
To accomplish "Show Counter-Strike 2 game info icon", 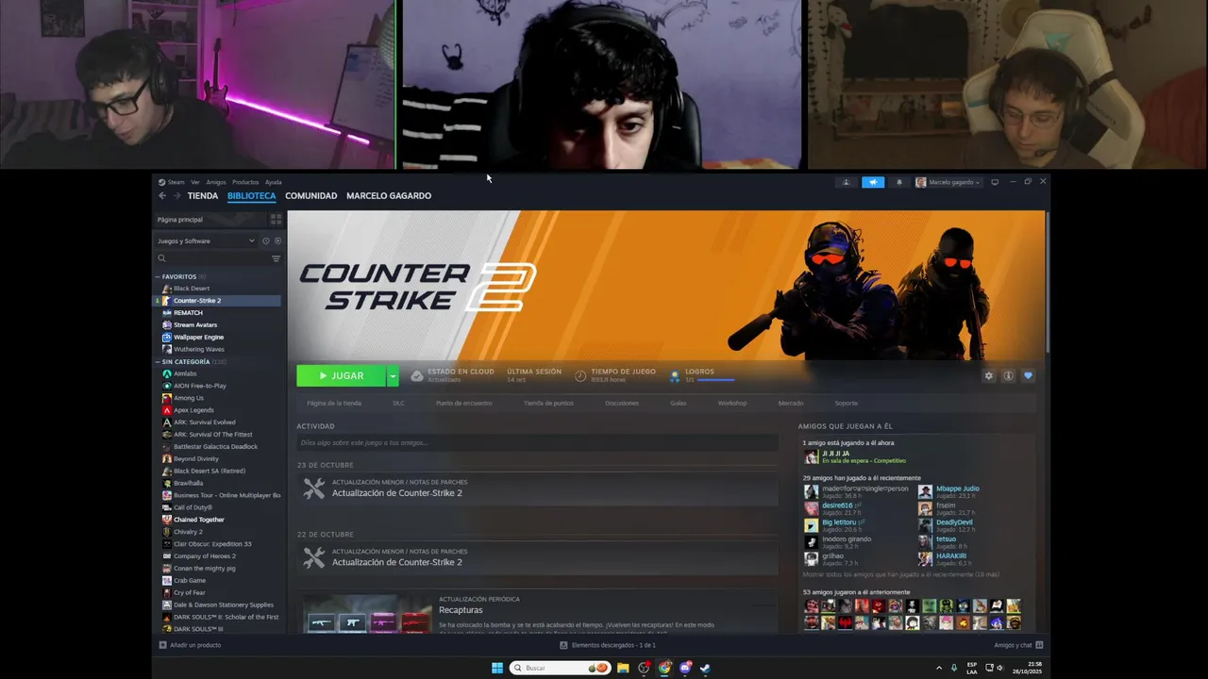I will coord(1008,375).
